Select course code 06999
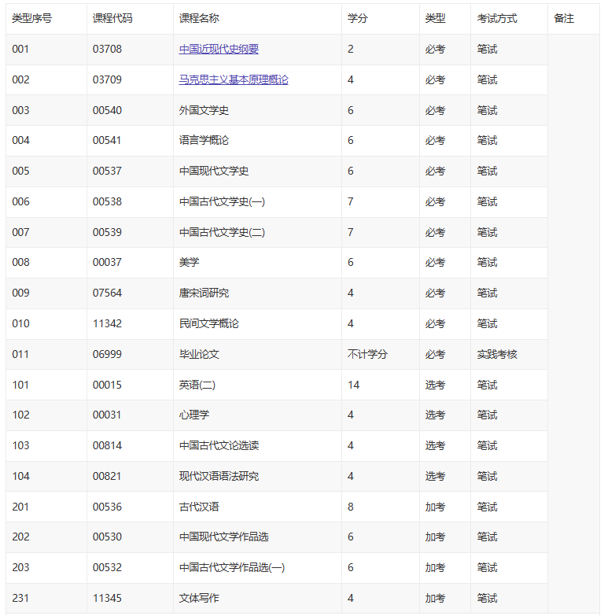Viewport: 604px width, 616px height. (x=107, y=354)
